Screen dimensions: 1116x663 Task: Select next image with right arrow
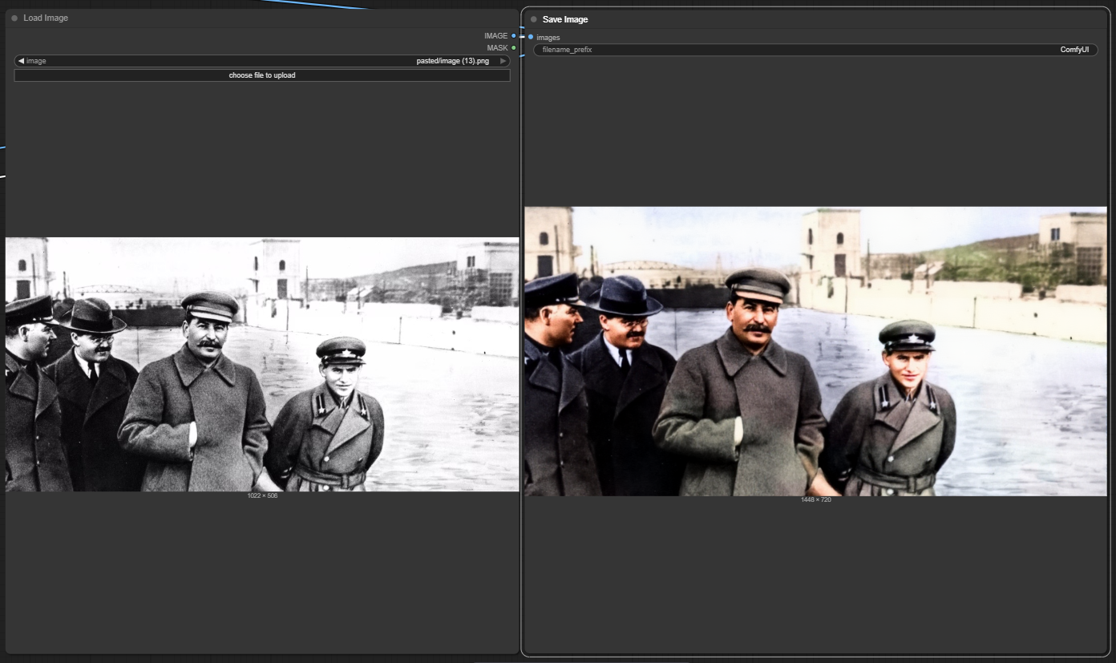pos(503,61)
